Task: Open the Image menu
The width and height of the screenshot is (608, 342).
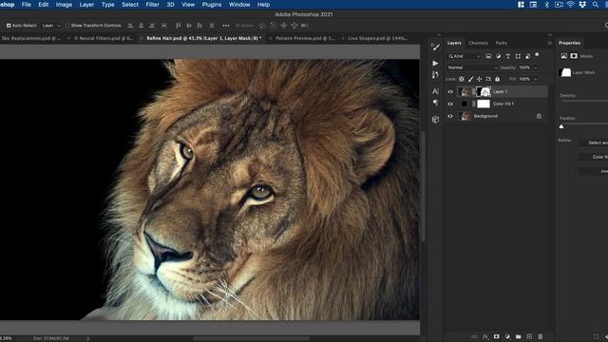Action: pos(64,5)
